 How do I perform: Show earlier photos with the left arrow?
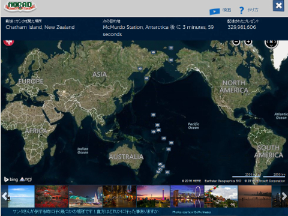click(4, 196)
